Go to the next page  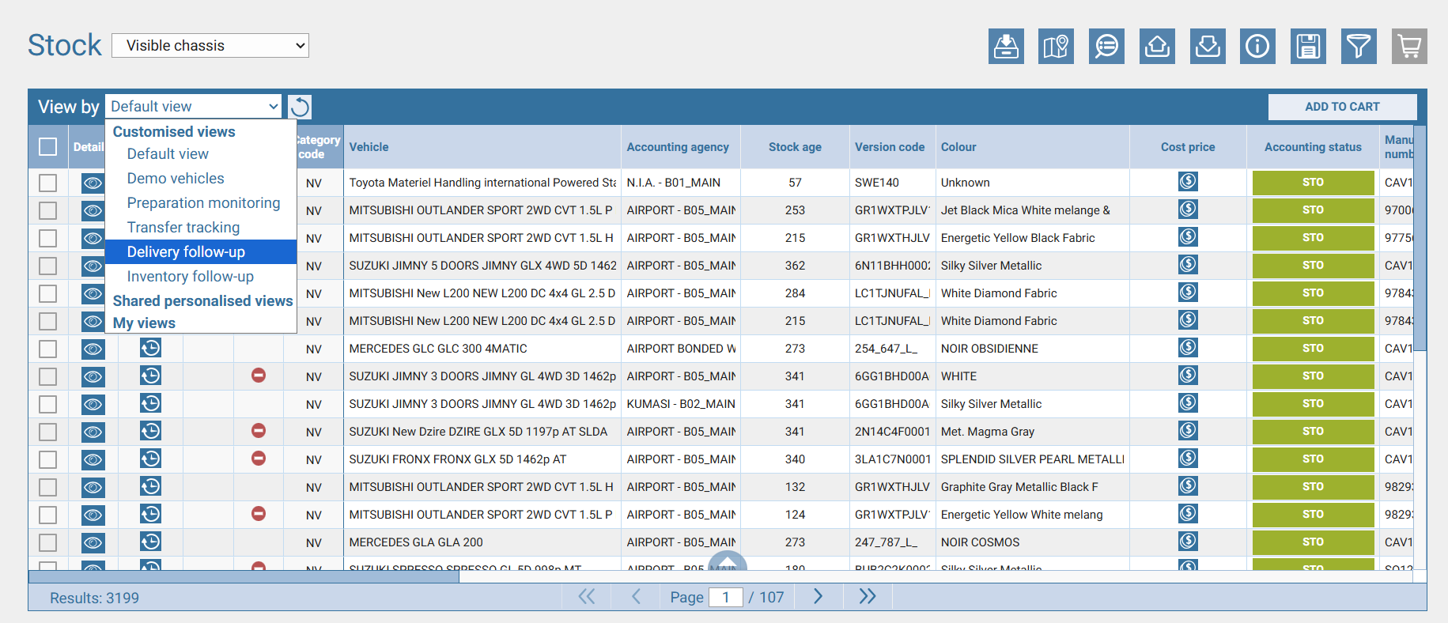[x=819, y=597]
